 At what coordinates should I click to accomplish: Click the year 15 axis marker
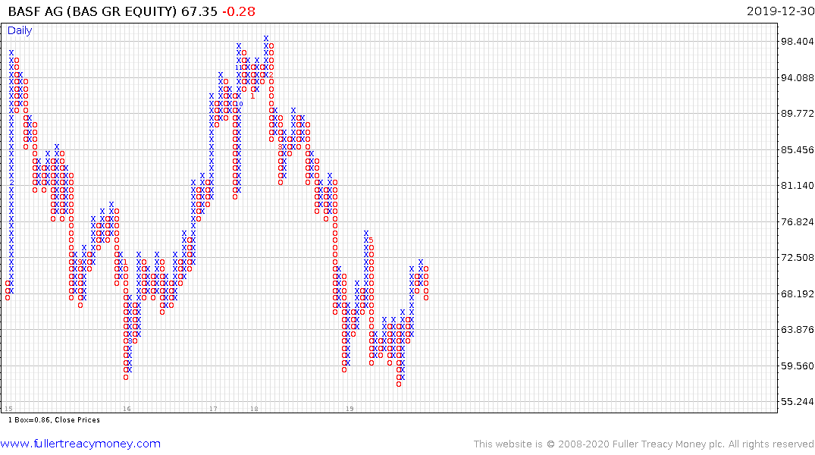(x=8, y=409)
